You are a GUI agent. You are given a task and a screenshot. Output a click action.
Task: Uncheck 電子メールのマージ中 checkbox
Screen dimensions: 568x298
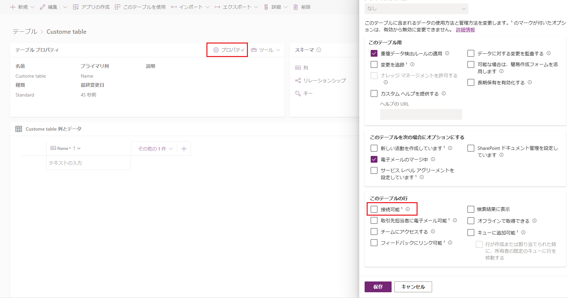374,159
